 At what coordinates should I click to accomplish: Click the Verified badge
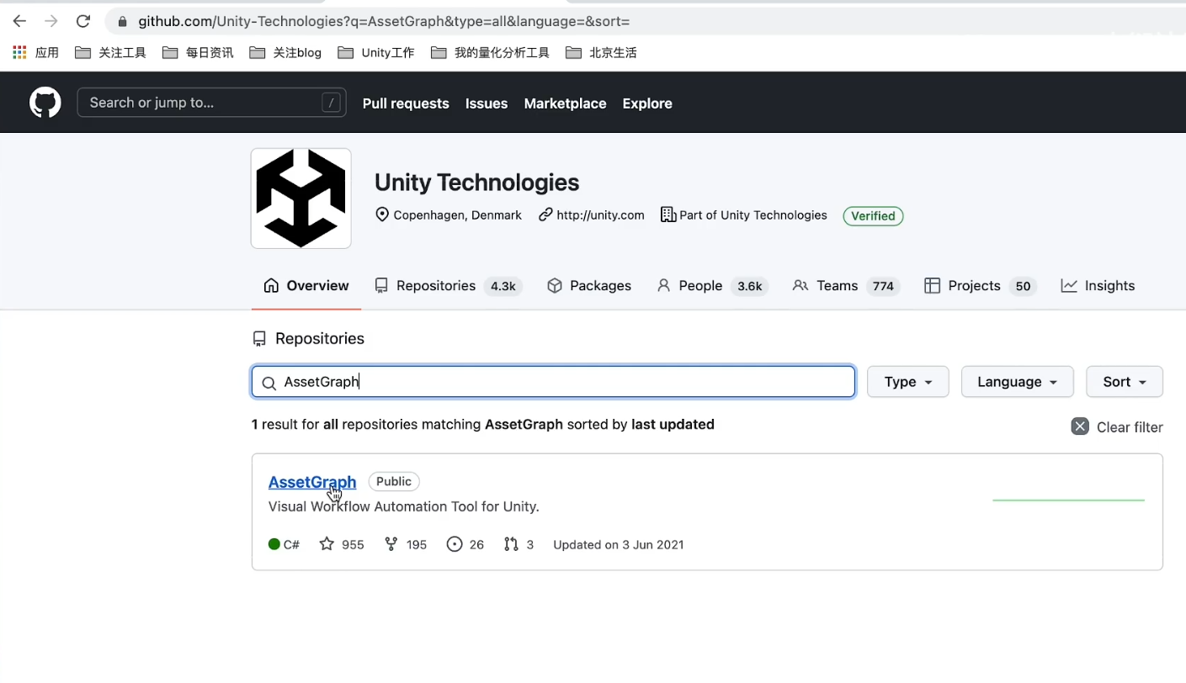[x=873, y=216]
